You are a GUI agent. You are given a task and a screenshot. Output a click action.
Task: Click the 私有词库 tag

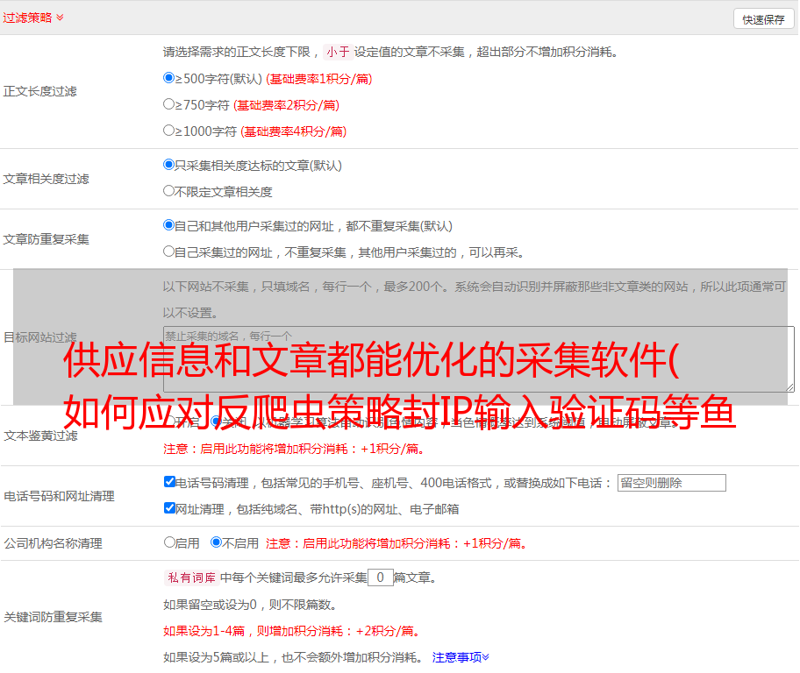pyautogui.click(x=189, y=577)
